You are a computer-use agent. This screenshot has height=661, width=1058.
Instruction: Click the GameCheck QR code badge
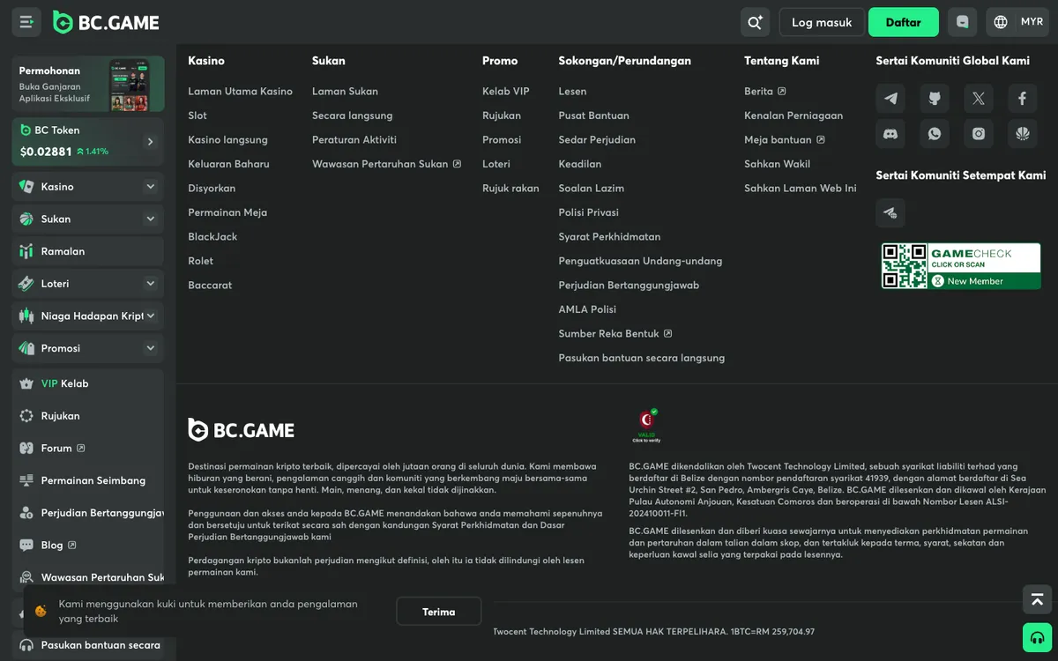(x=961, y=266)
